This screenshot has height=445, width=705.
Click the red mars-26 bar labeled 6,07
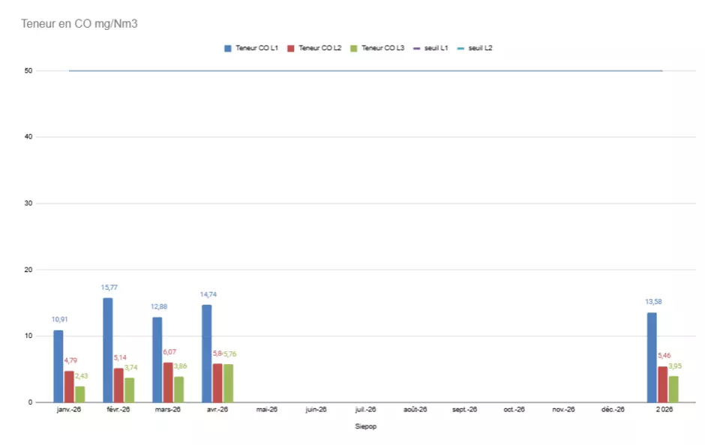click(168, 383)
